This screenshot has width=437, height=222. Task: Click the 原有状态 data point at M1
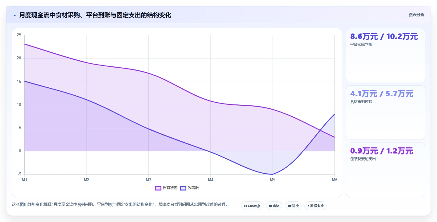tap(25, 44)
